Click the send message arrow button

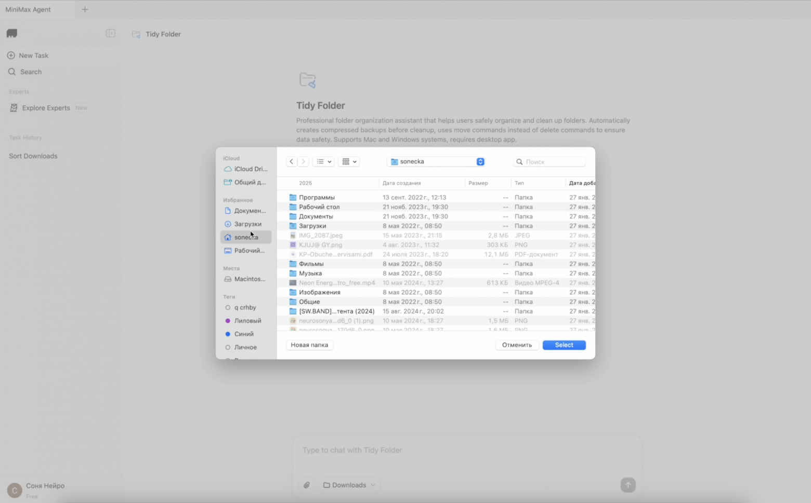click(628, 485)
